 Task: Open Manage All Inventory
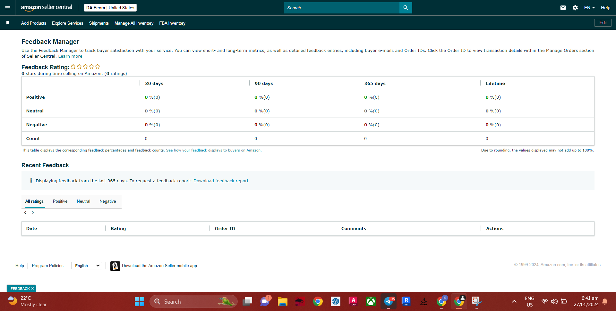(134, 23)
